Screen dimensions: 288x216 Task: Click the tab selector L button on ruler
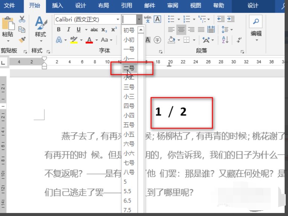3,63
